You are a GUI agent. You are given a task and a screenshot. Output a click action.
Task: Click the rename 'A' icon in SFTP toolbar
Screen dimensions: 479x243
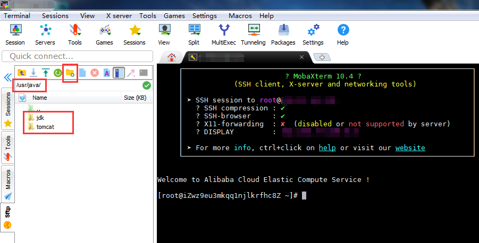[x=107, y=73]
